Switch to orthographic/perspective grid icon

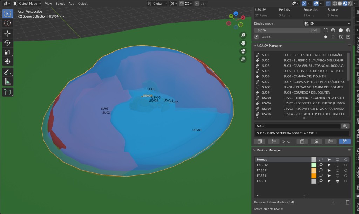point(243,59)
